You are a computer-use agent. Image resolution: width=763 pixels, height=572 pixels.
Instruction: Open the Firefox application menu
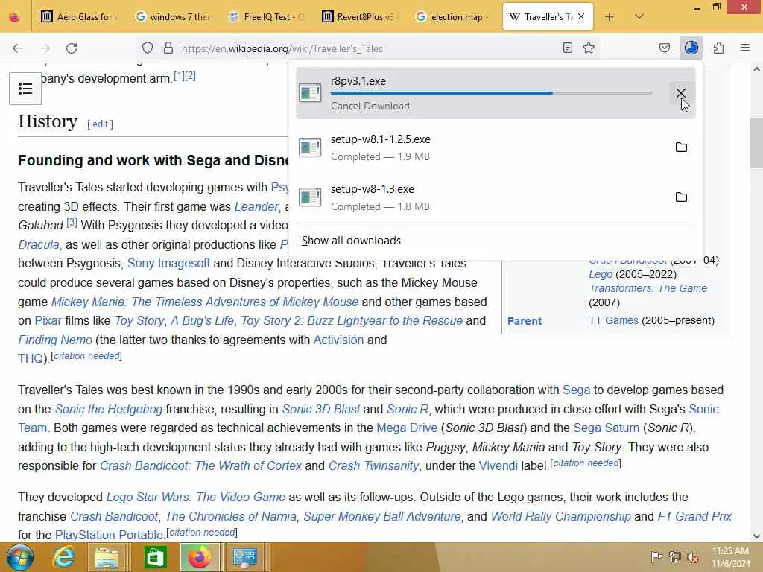745,48
